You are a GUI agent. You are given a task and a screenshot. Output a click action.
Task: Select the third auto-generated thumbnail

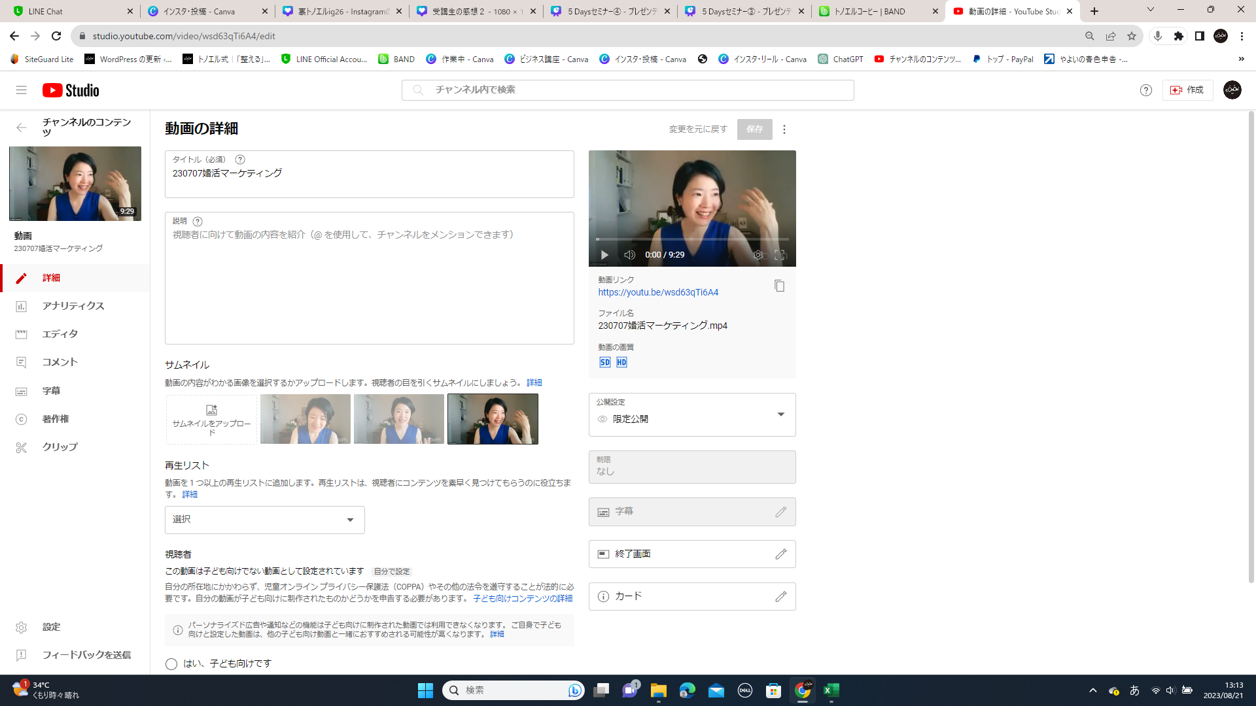pos(493,419)
